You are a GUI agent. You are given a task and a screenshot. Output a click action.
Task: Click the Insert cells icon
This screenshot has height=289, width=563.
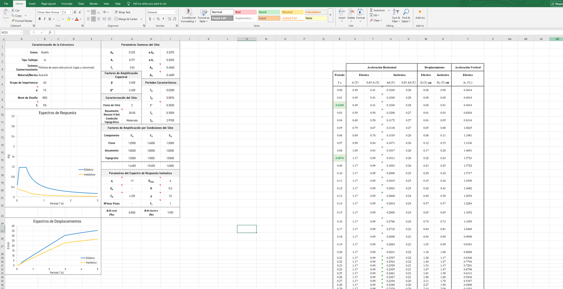342,12
